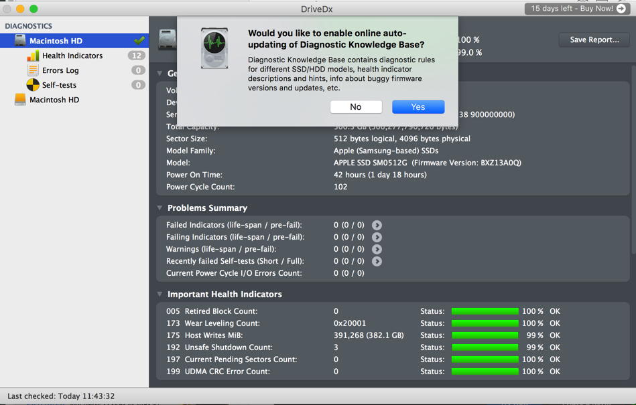The width and height of the screenshot is (636, 405).
Task: Click the 15 days left Buy Now button
Action: (x=578, y=9)
